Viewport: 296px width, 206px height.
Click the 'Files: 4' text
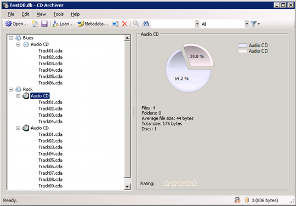pyautogui.click(x=149, y=108)
